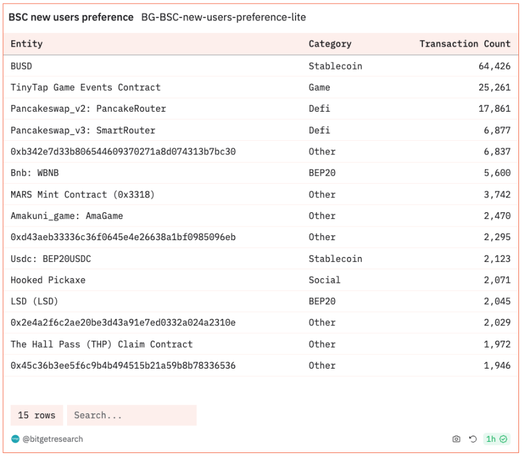Image resolution: width=524 pixels, height=458 pixels.
Task: Sort by Transaction Count column header
Action: pyautogui.click(x=464, y=44)
